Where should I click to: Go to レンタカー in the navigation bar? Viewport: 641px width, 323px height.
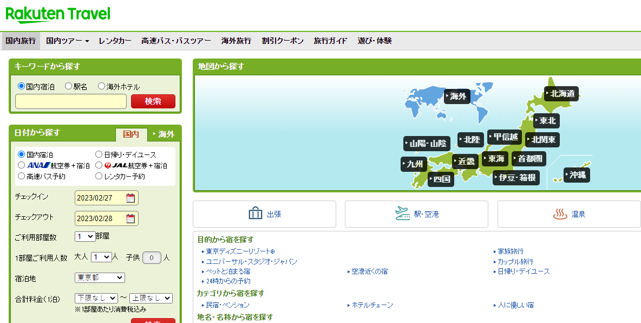click(115, 41)
